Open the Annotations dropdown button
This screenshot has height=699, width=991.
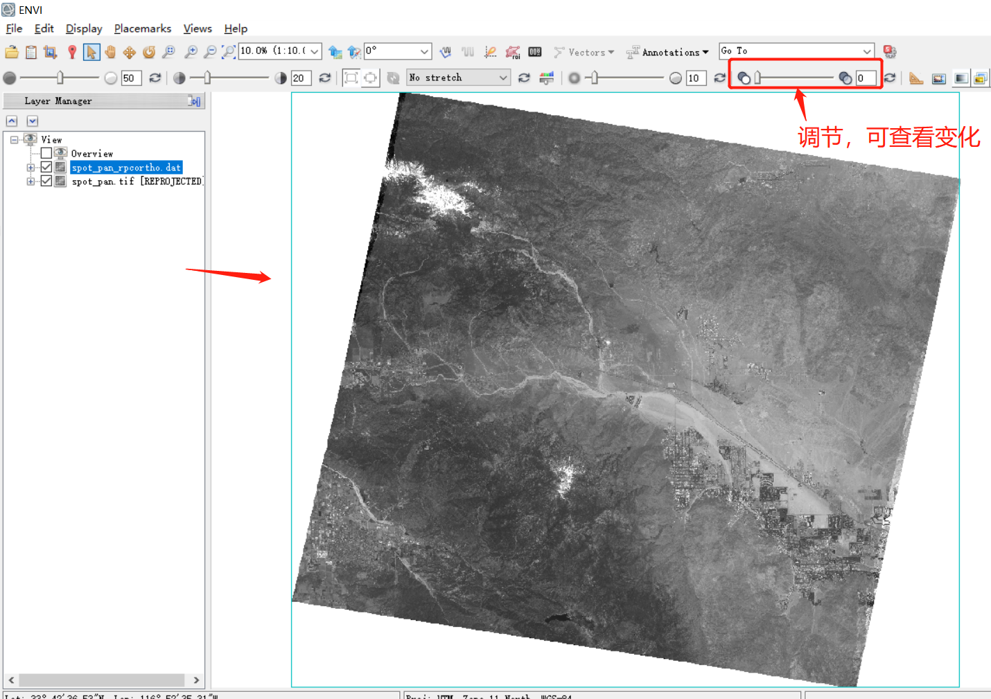tap(668, 52)
